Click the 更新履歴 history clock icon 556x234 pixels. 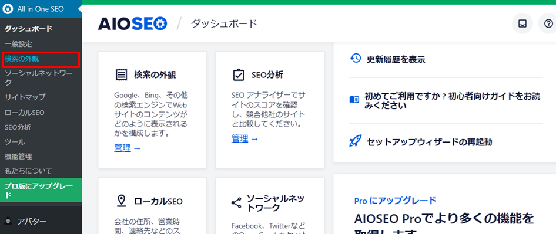tap(356, 59)
